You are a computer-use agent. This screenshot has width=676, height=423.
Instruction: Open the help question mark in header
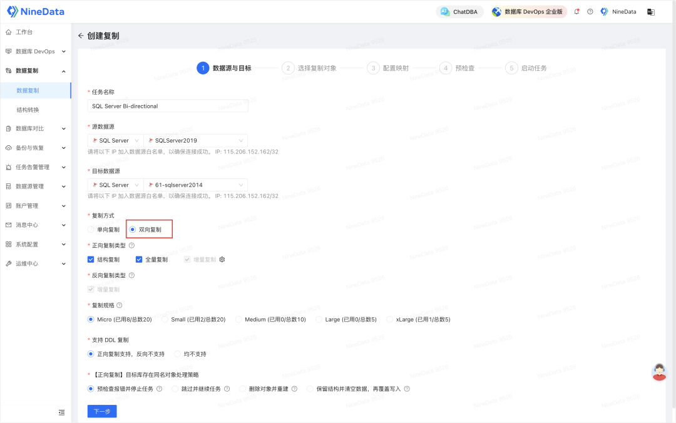point(590,12)
